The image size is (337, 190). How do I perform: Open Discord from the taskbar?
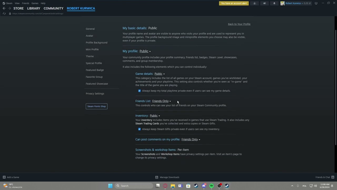point(204,186)
